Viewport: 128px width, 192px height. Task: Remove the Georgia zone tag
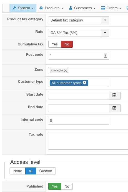tap(66, 71)
